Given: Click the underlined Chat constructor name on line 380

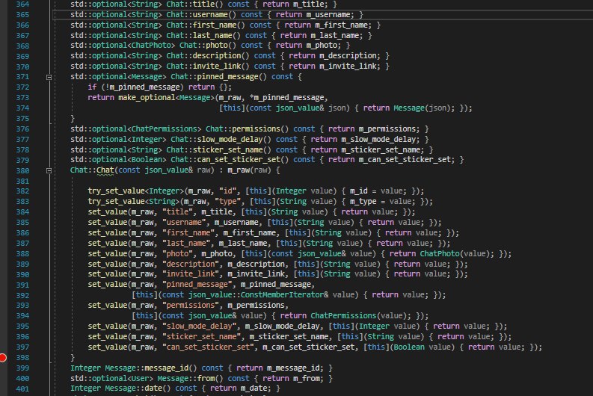Looking at the screenshot, I should coord(105,170).
